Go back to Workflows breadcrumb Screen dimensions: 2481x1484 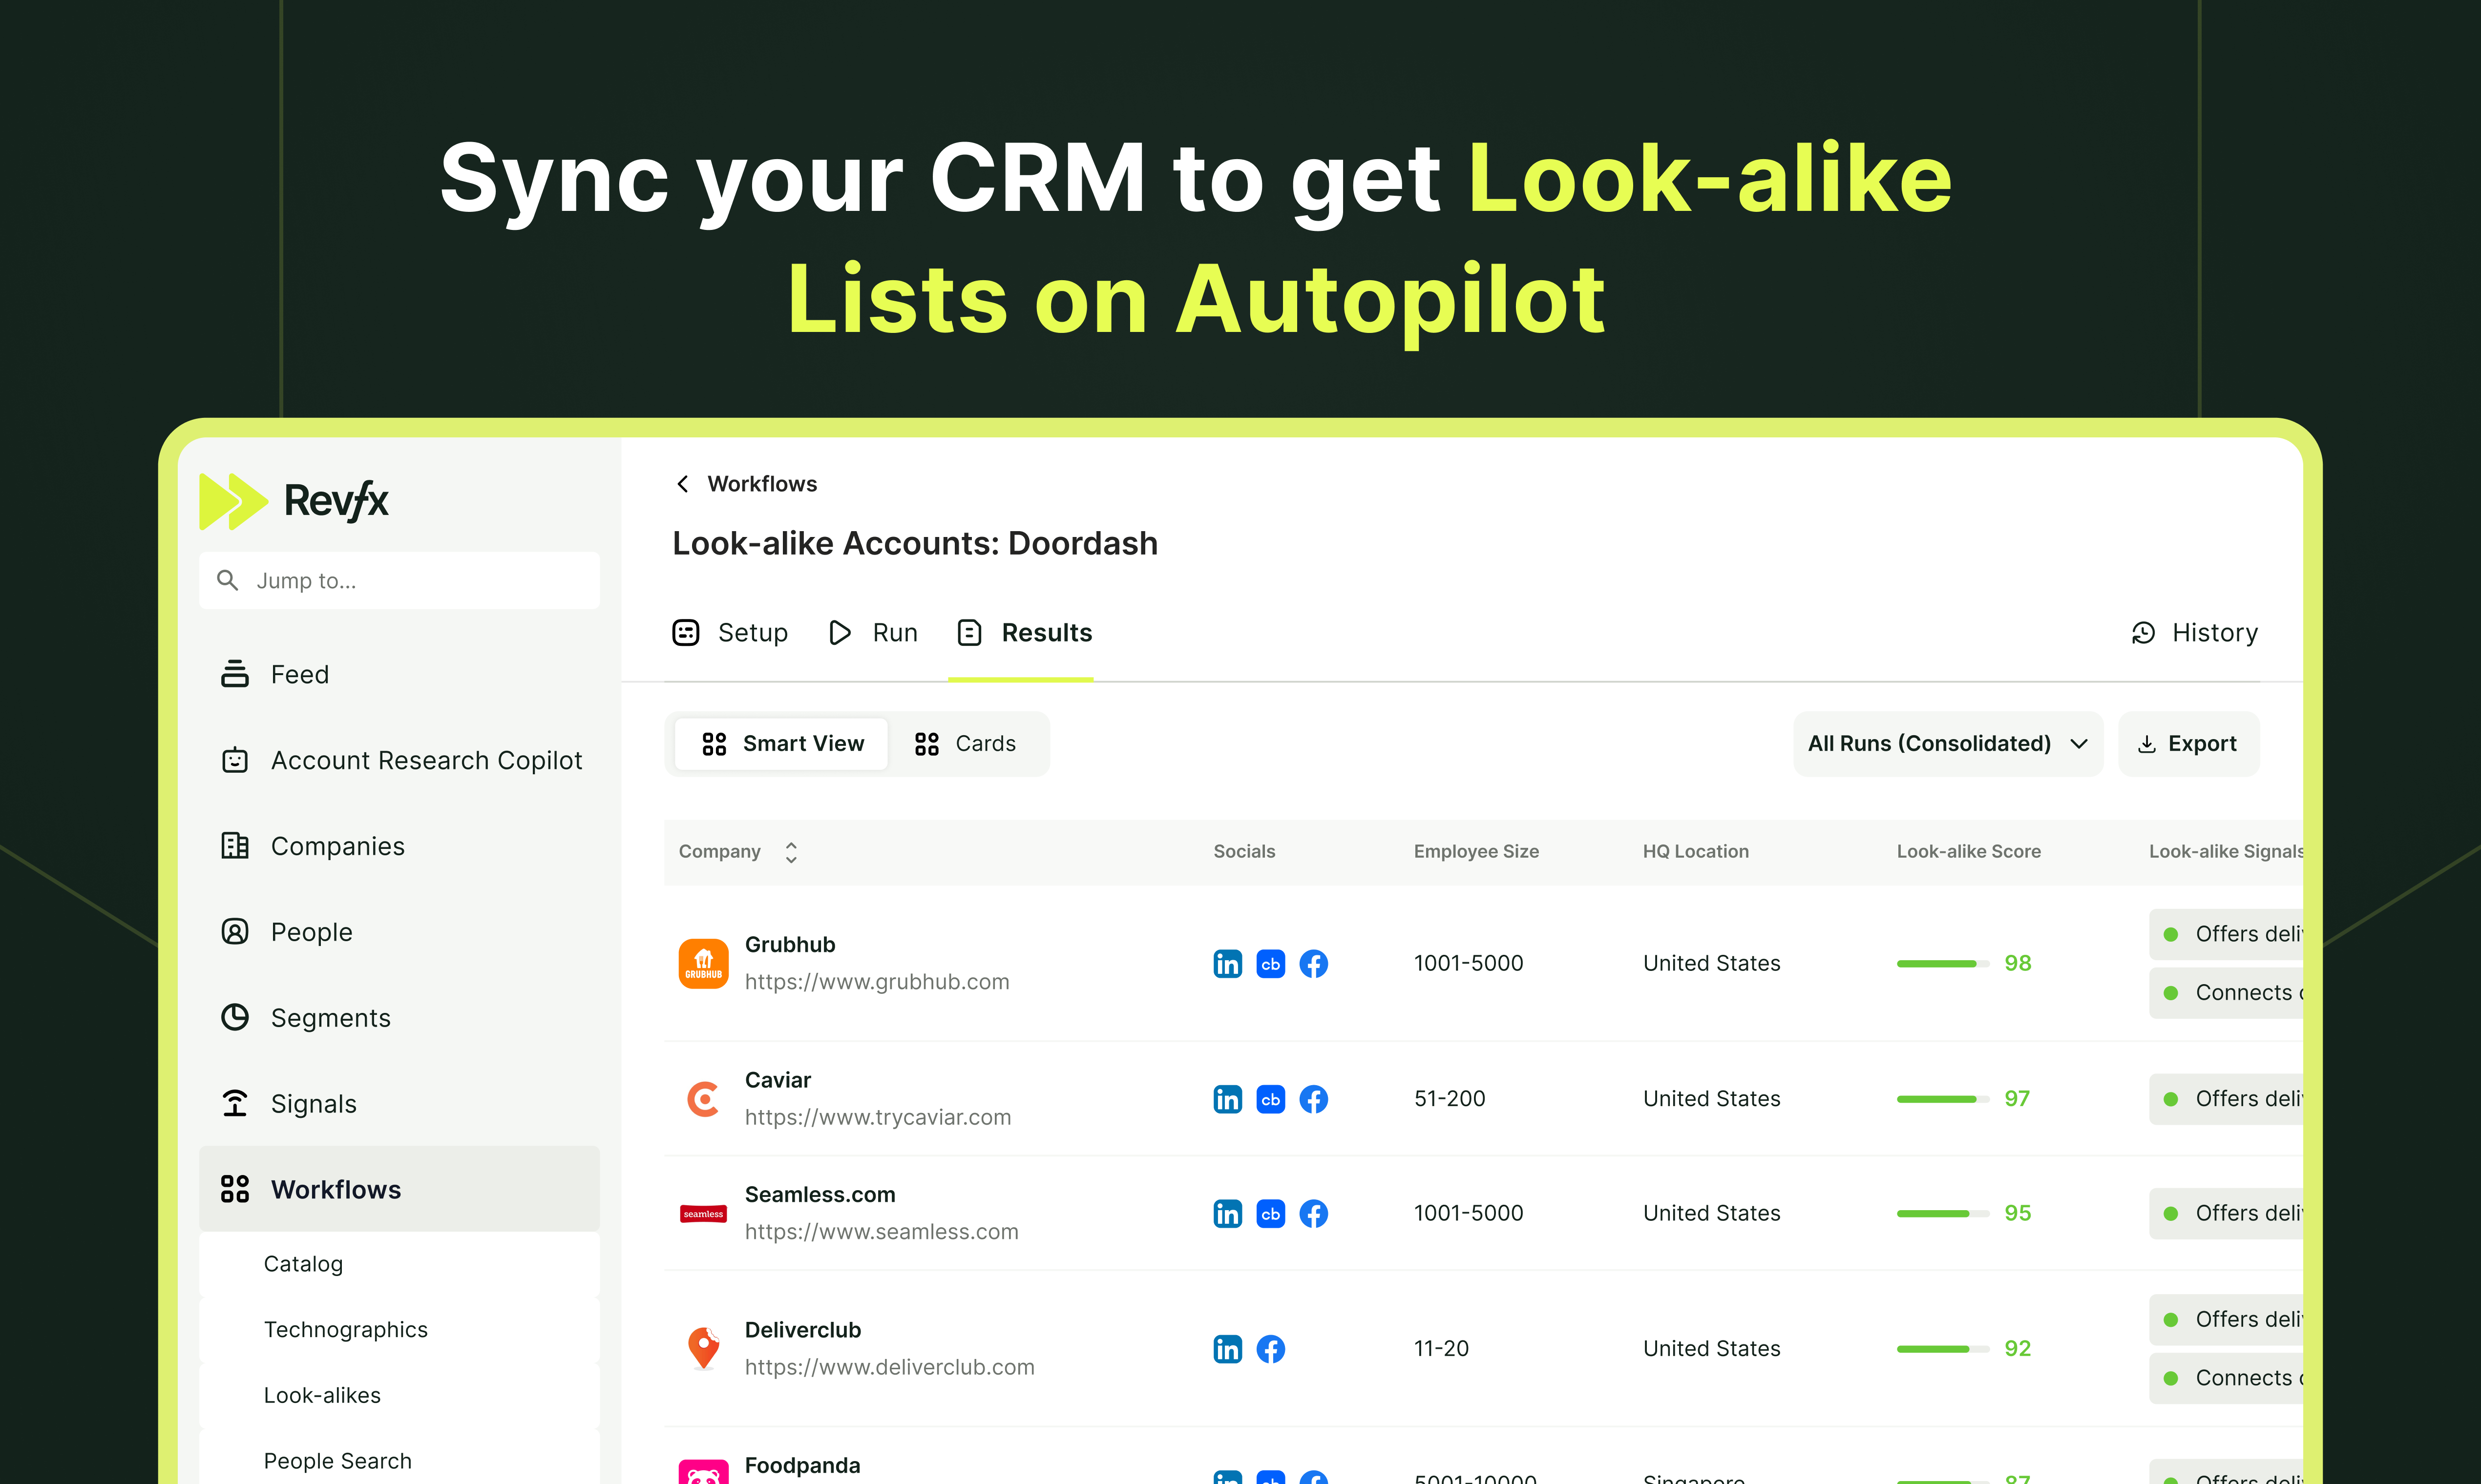pos(762,484)
